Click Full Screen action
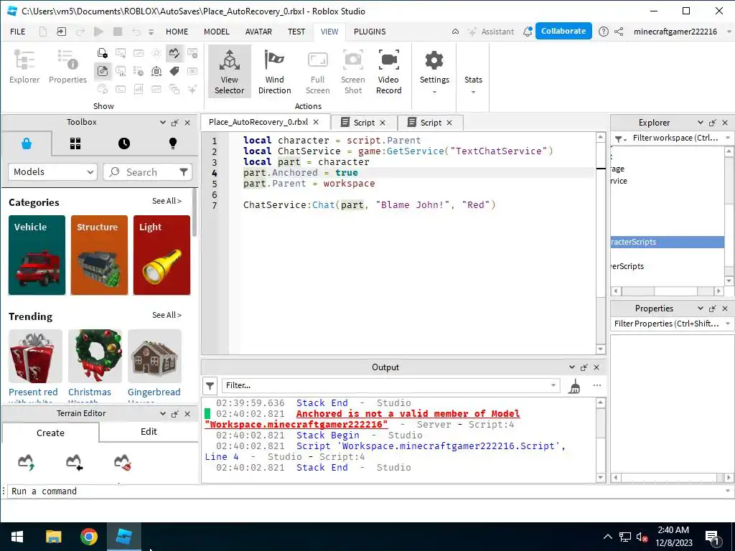 317,72
